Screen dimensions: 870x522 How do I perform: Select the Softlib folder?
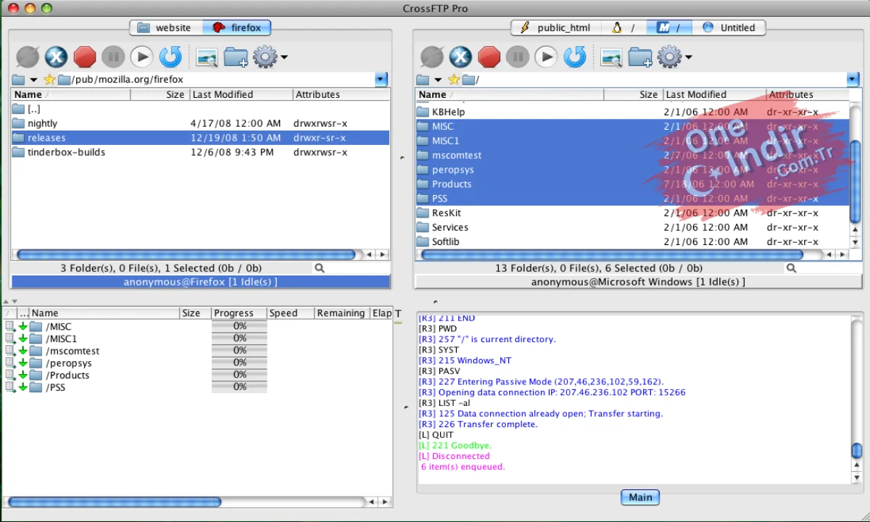coord(631,241)
